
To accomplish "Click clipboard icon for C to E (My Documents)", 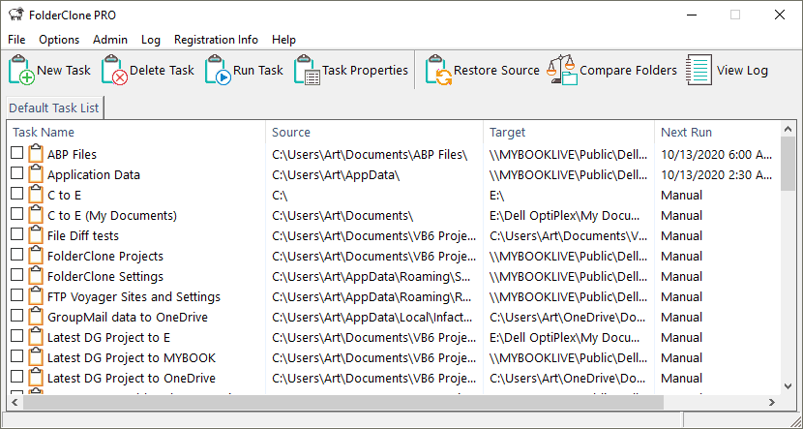I will pyautogui.click(x=36, y=215).
